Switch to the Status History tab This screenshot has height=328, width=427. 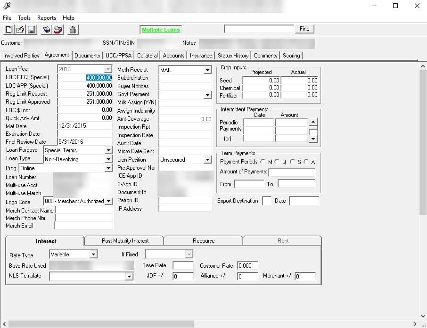pos(233,56)
